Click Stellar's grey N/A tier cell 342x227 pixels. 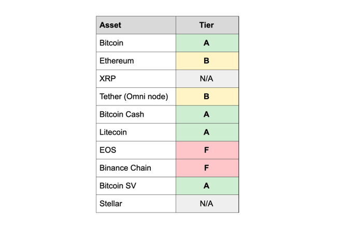pyautogui.click(x=207, y=204)
